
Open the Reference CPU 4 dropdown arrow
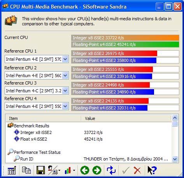(65, 106)
